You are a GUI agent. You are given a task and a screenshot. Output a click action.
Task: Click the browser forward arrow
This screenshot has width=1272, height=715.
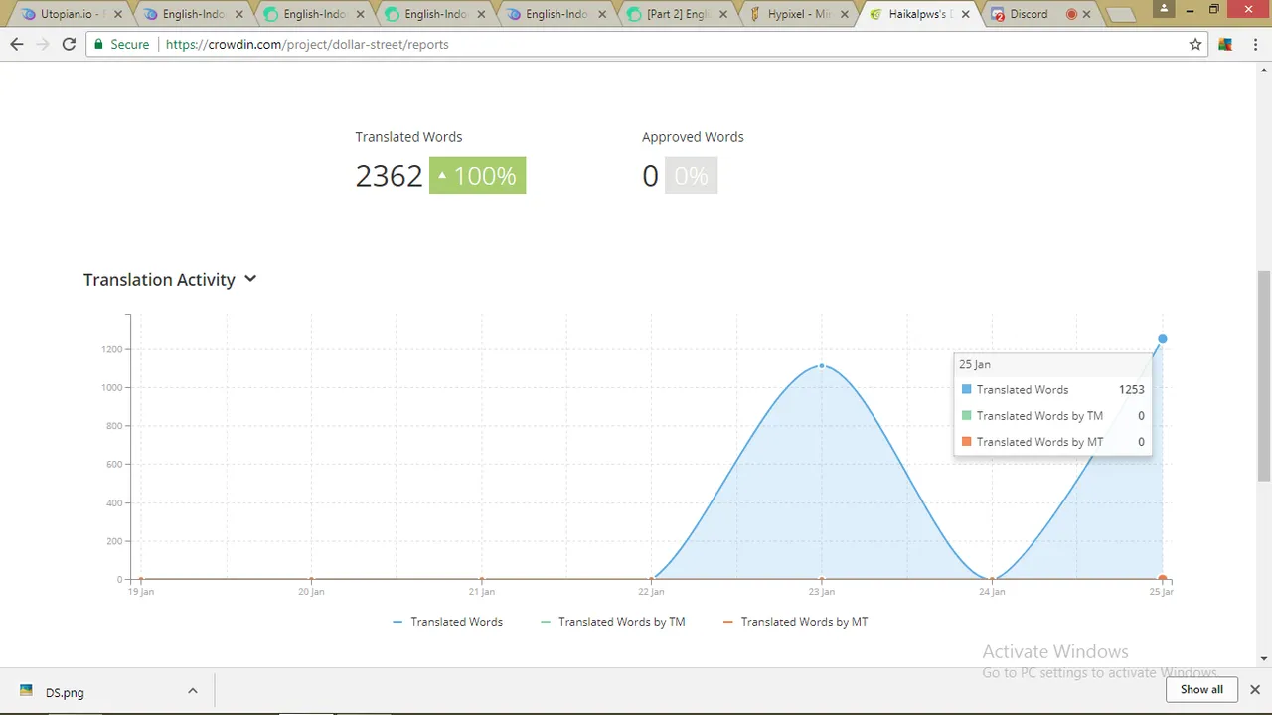click(x=42, y=44)
